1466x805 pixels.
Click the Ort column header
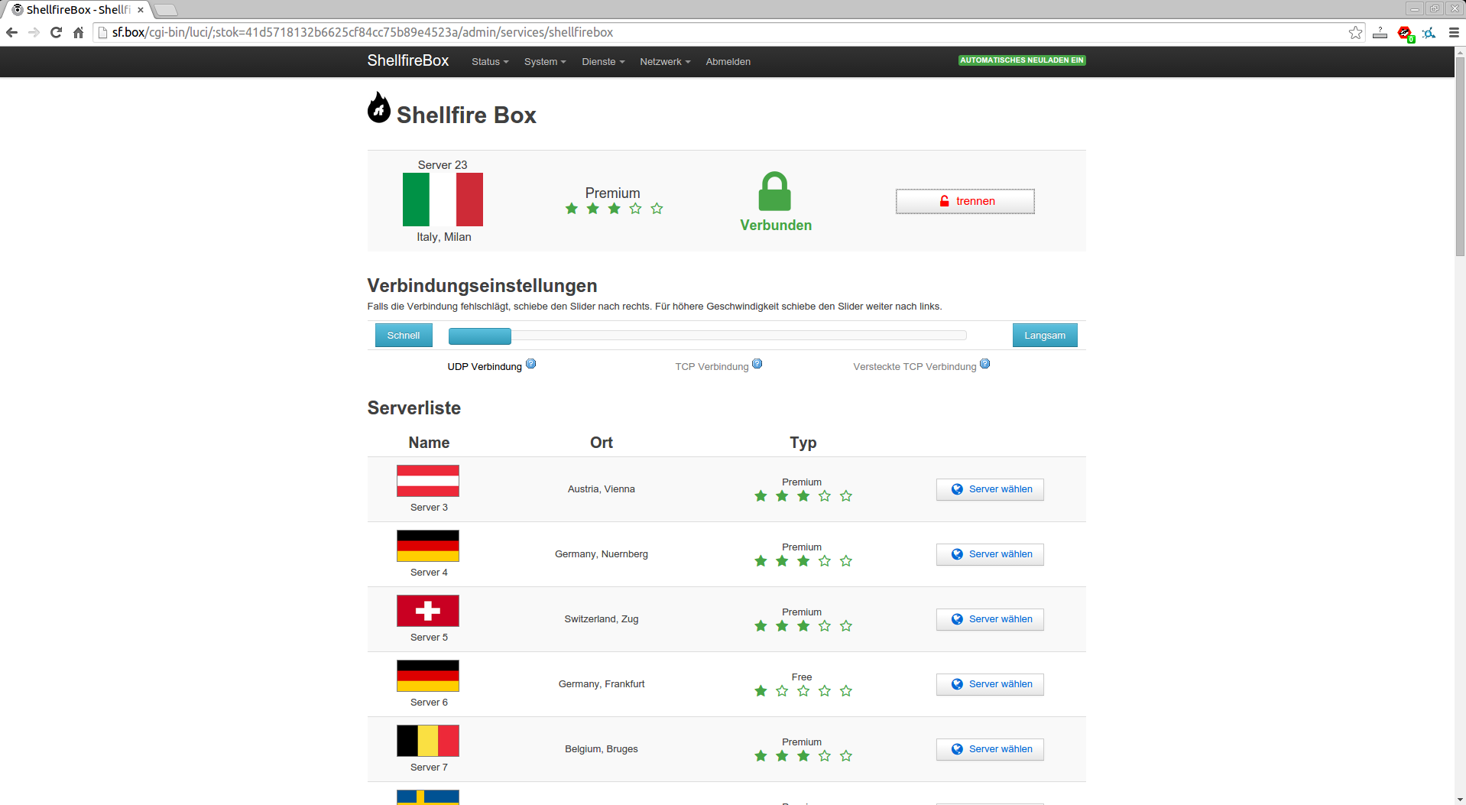tap(602, 443)
